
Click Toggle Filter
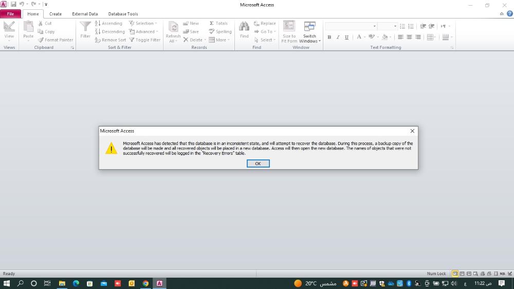tap(144, 40)
